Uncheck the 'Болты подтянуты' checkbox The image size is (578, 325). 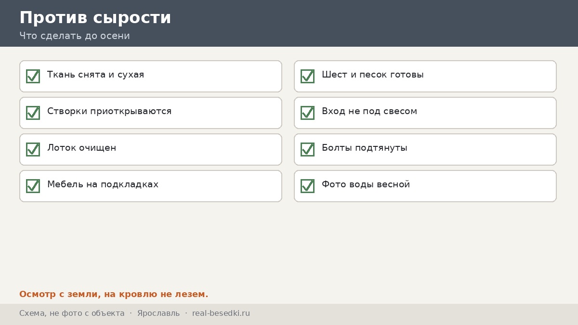tap(307, 149)
